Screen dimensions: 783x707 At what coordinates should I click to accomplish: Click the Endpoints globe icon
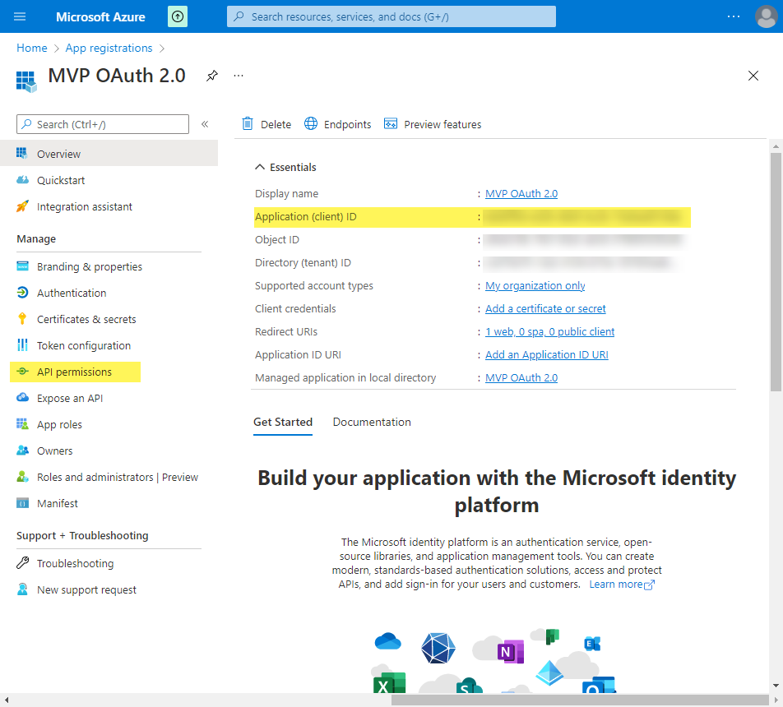tap(311, 123)
